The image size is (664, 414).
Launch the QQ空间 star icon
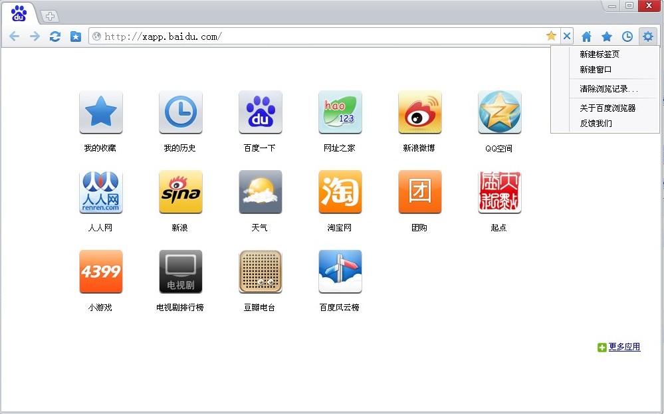click(500, 112)
